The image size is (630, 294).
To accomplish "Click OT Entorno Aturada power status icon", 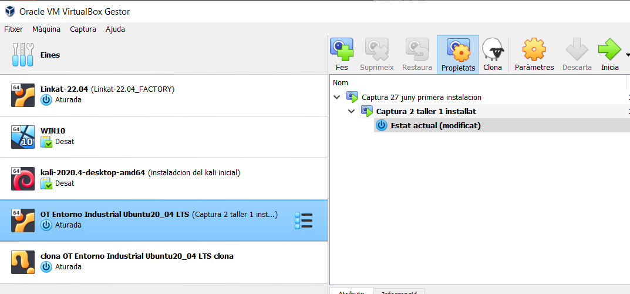I will click(x=46, y=225).
